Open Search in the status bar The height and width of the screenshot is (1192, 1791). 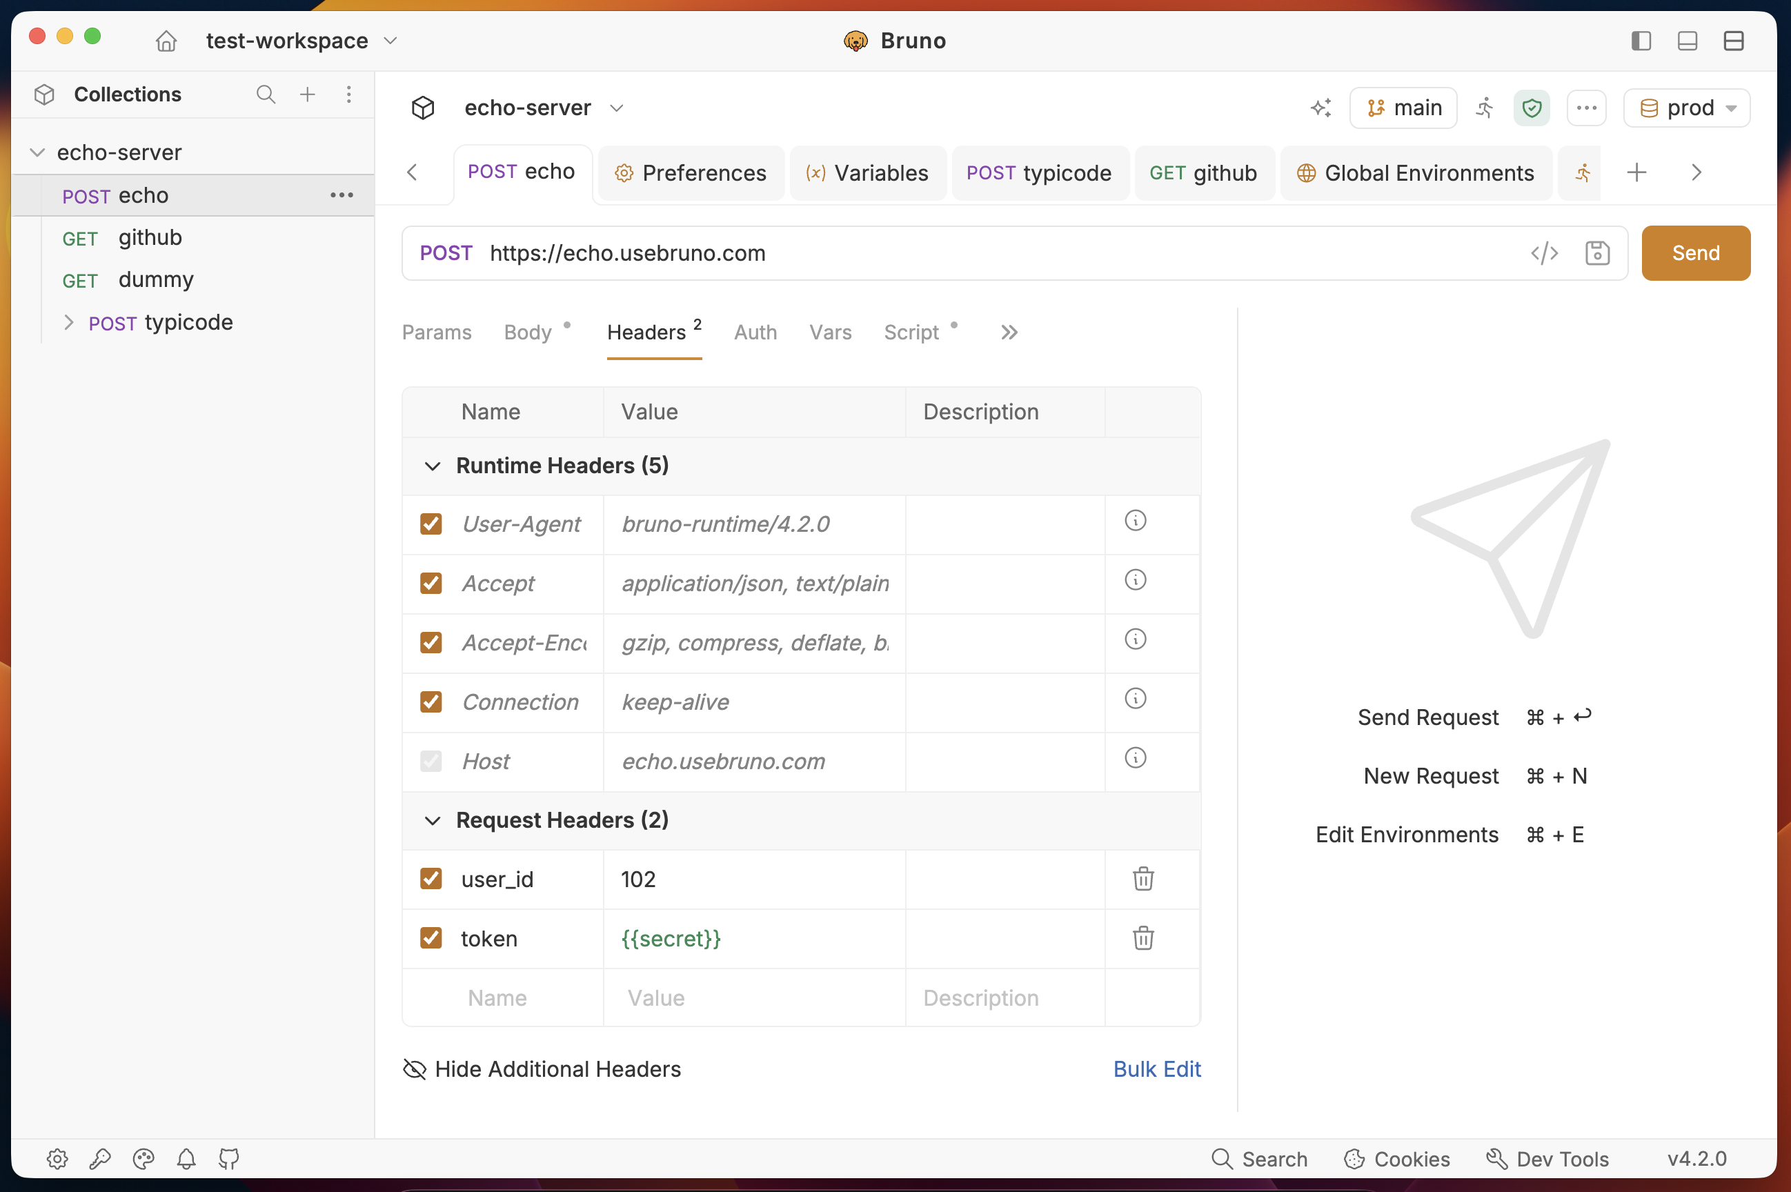[1259, 1159]
